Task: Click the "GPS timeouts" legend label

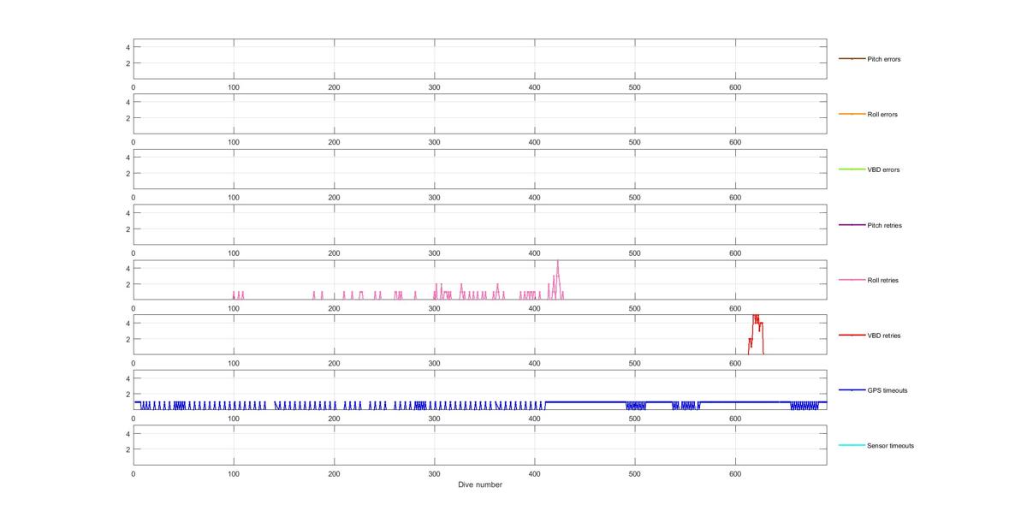Action: click(887, 390)
